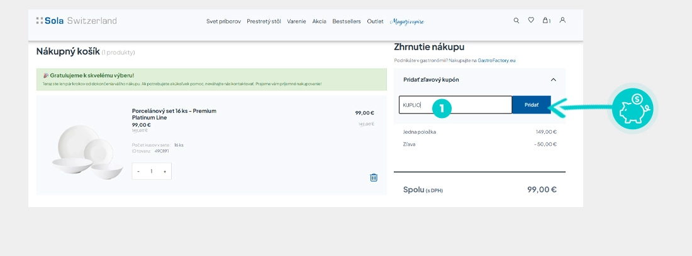Open the Svet príborov menu

tap(223, 21)
